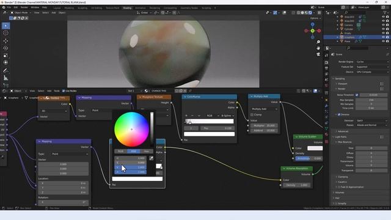This screenshot has width=391, height=220.
Task: Click the green Y axis on navigation gizmo
Action: (312, 31)
